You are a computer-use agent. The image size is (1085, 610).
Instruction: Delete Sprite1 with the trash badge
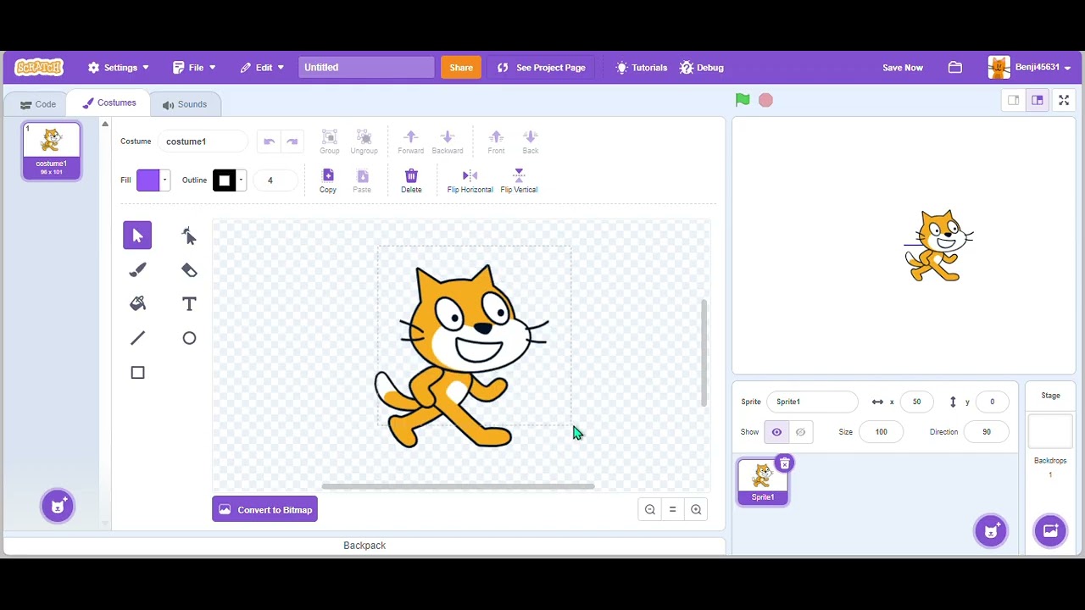[x=785, y=463]
